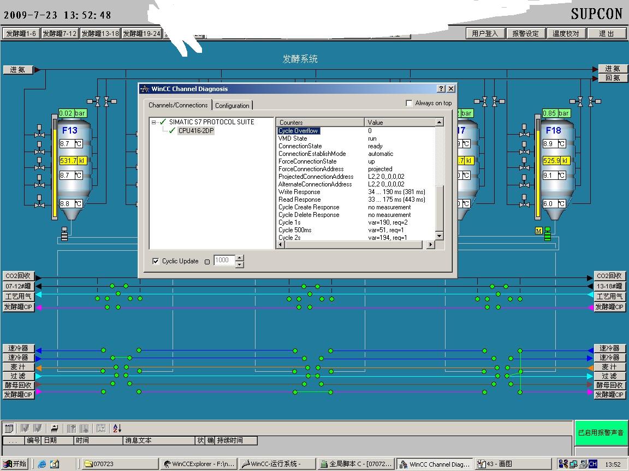The image size is (629, 471).
Task: Click the system tray printer icon next to CH
Action: [583, 464]
